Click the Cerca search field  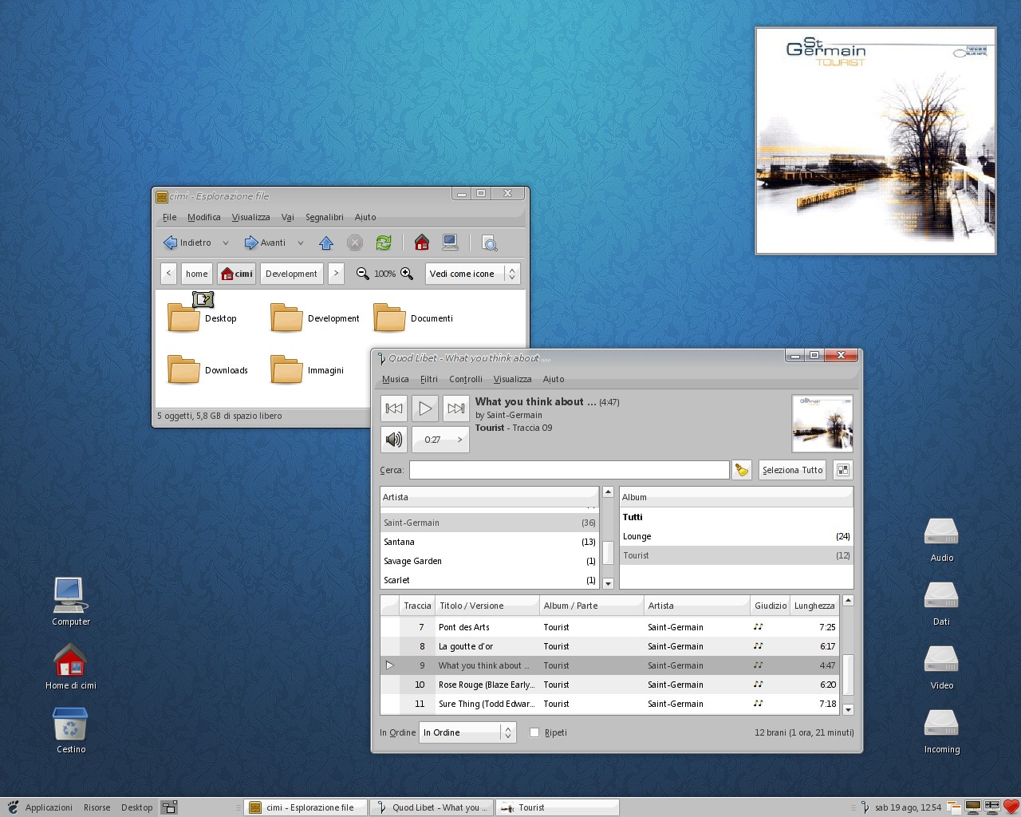(570, 470)
